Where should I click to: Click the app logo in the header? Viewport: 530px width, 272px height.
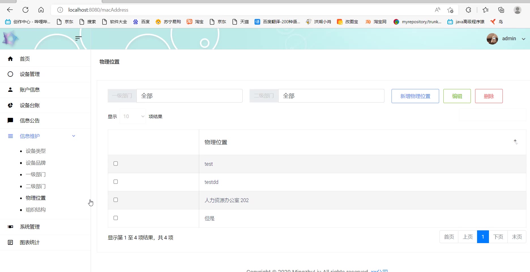click(10, 39)
